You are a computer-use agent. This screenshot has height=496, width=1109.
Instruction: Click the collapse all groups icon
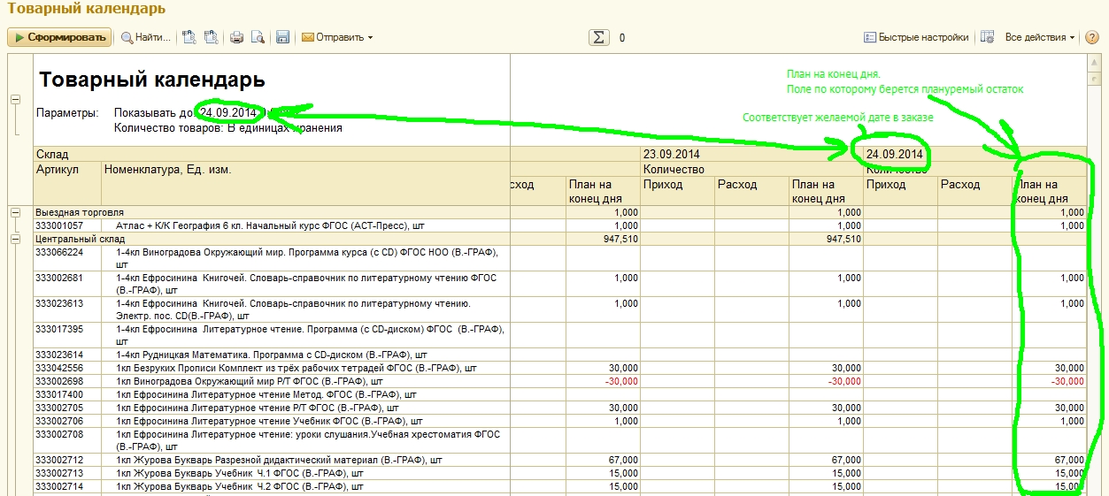click(211, 37)
